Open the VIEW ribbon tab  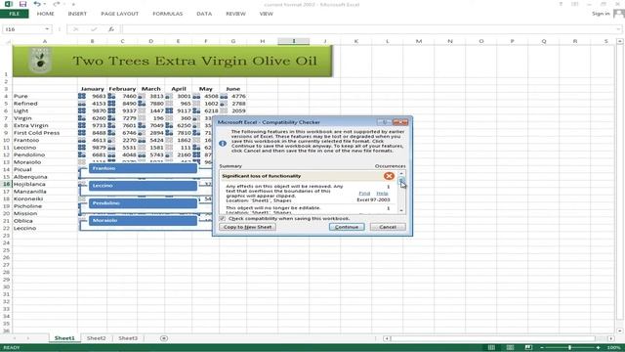click(267, 14)
